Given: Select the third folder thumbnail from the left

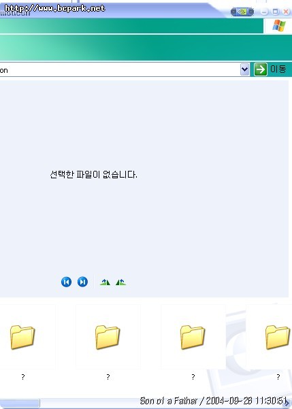Looking at the screenshot, I should click(x=193, y=337).
